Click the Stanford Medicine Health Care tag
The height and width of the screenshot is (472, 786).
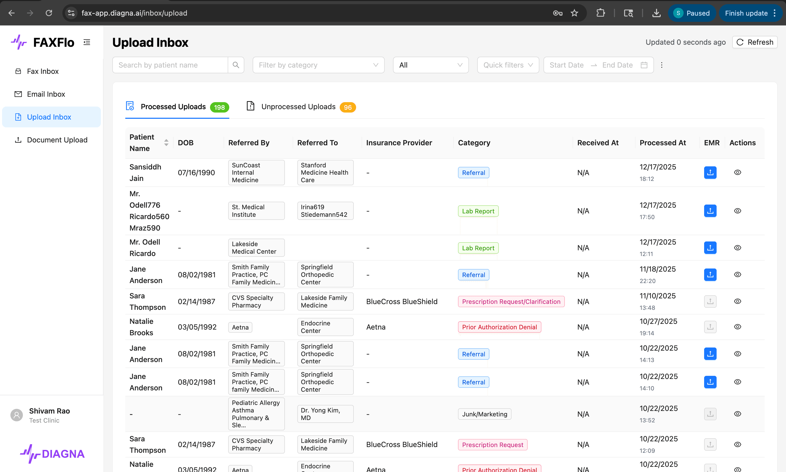coord(325,172)
